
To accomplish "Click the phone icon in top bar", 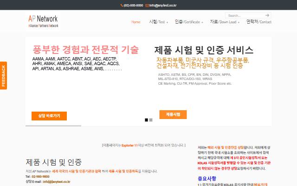I will click(x=122, y=6).
